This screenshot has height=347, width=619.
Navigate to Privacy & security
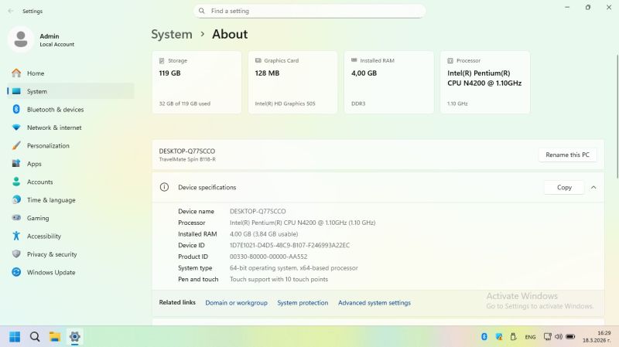pos(51,254)
